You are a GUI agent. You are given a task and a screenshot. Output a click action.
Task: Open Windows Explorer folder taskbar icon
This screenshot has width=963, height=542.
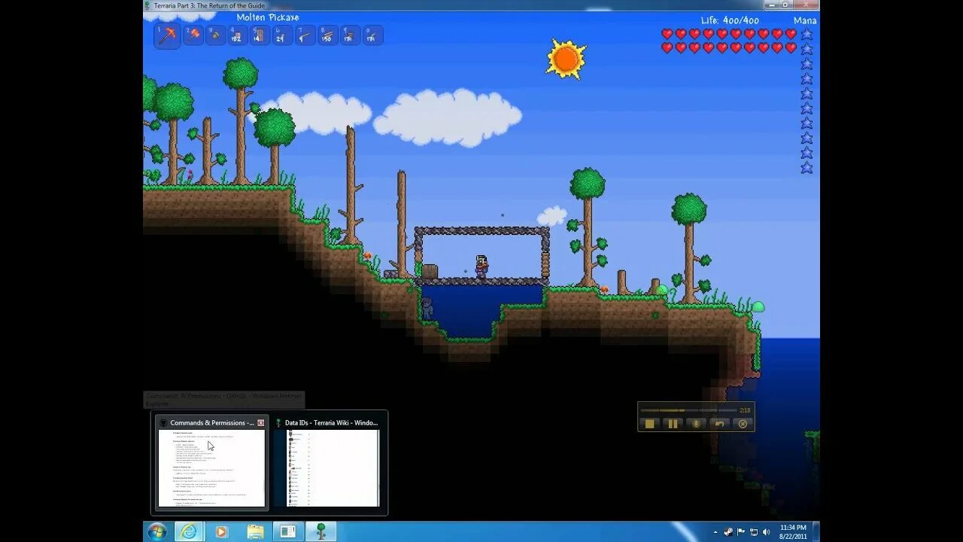click(255, 531)
